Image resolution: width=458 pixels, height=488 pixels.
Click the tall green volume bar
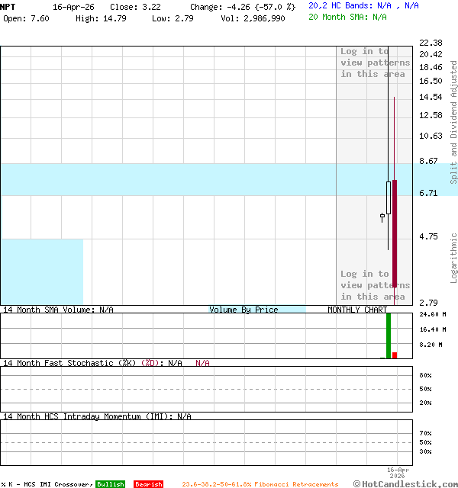389,335
